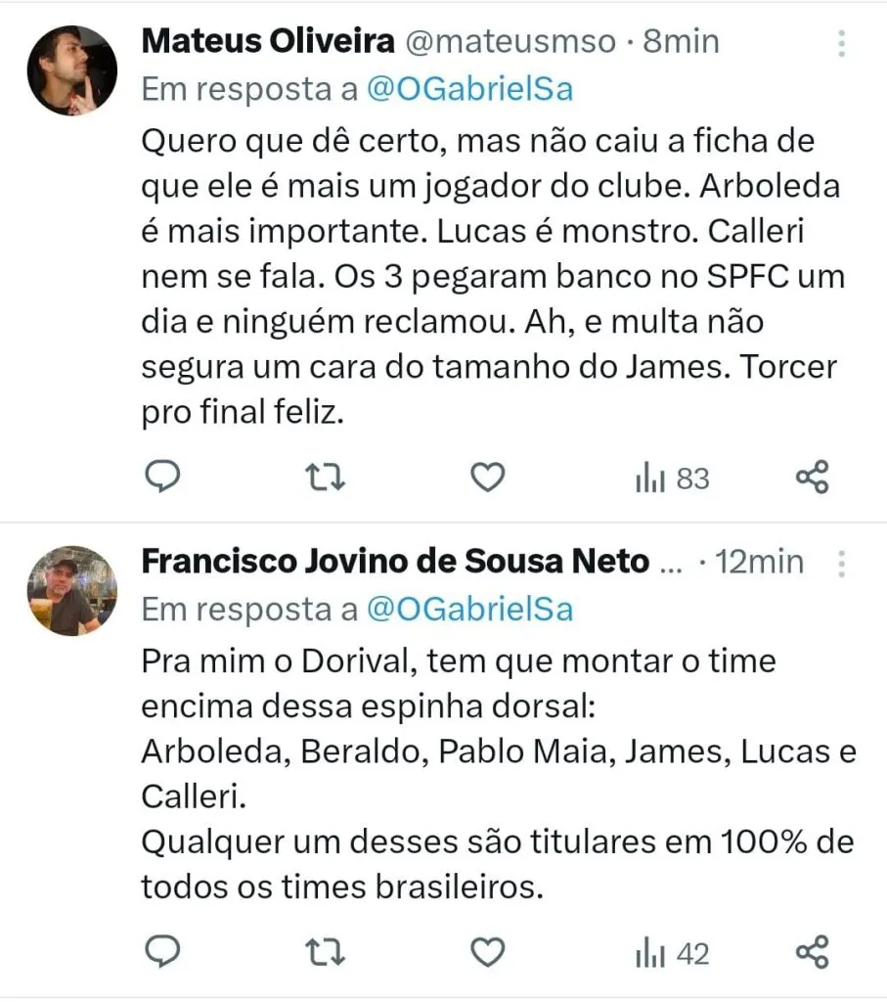Viewport: 887px width, 1002px height.
Task: Share Francisco Jovino's tweet
Action: 813,951
